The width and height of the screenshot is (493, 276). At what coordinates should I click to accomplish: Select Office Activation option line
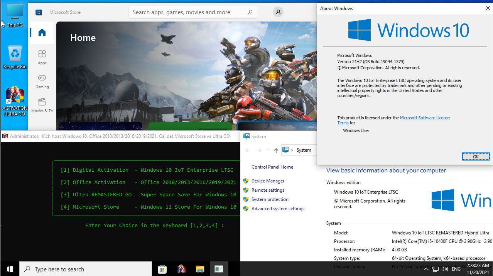click(149, 182)
